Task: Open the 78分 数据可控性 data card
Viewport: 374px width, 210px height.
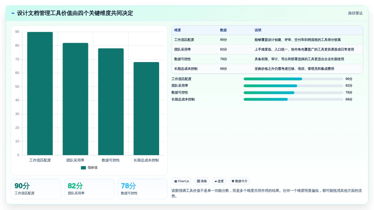Action: [142, 189]
